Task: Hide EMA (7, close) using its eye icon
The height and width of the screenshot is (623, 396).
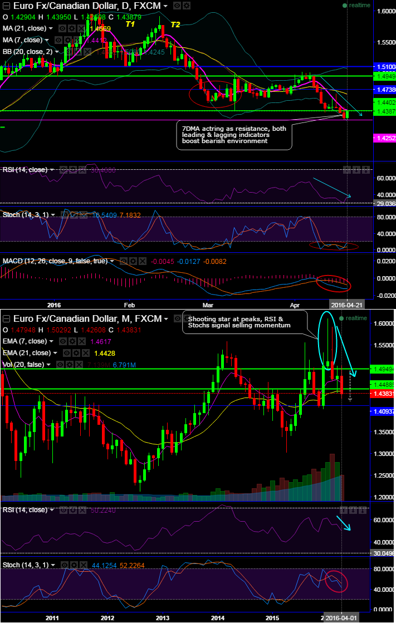Action: (x=62, y=341)
